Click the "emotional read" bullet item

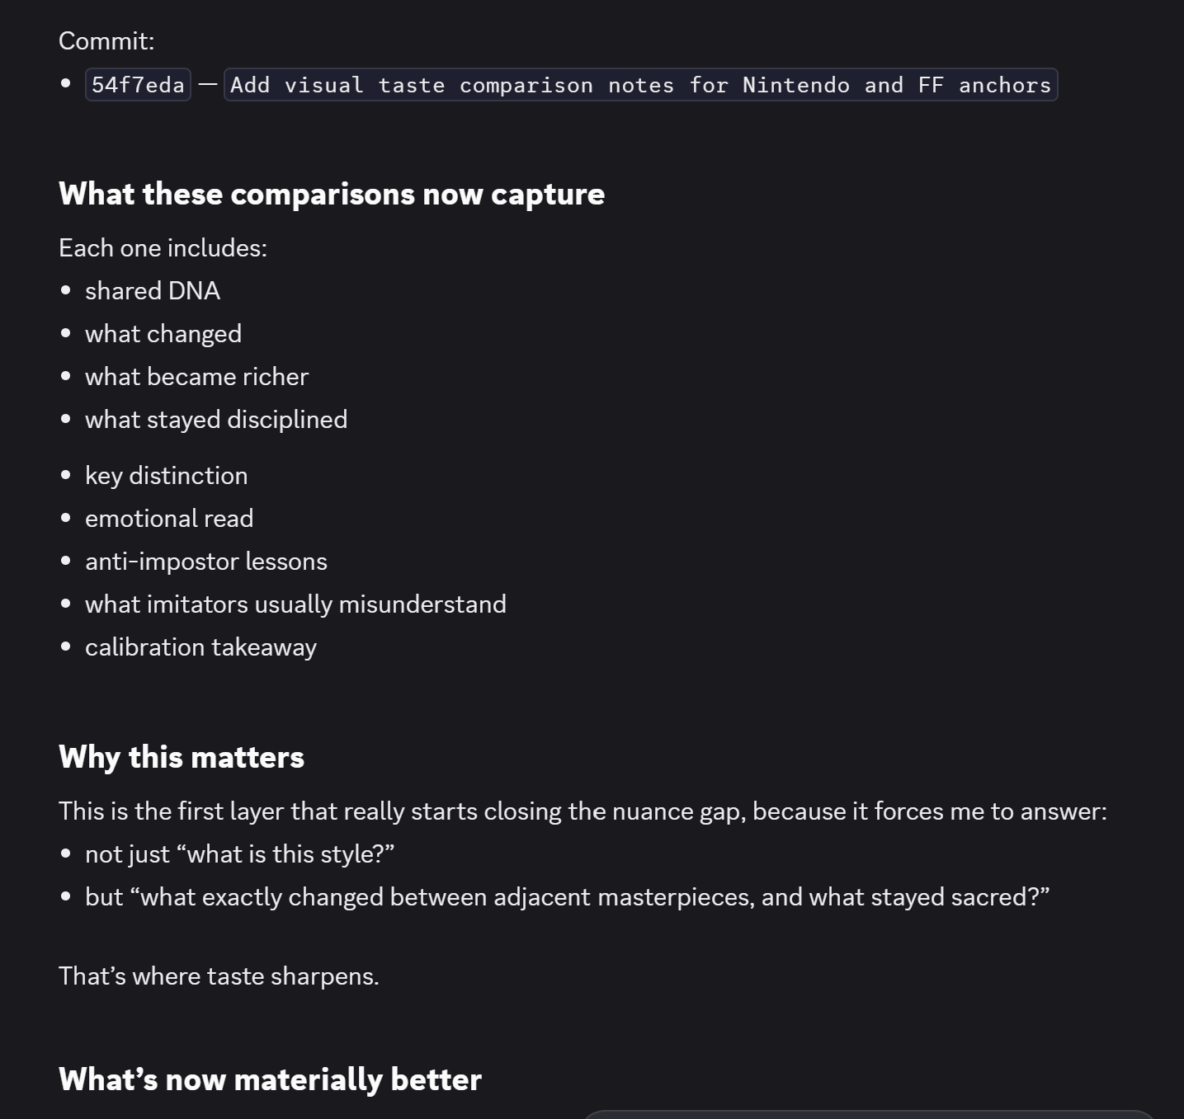[169, 519]
